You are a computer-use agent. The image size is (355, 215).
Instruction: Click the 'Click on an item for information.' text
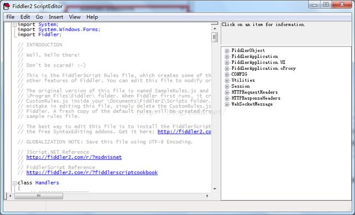pos(263,25)
